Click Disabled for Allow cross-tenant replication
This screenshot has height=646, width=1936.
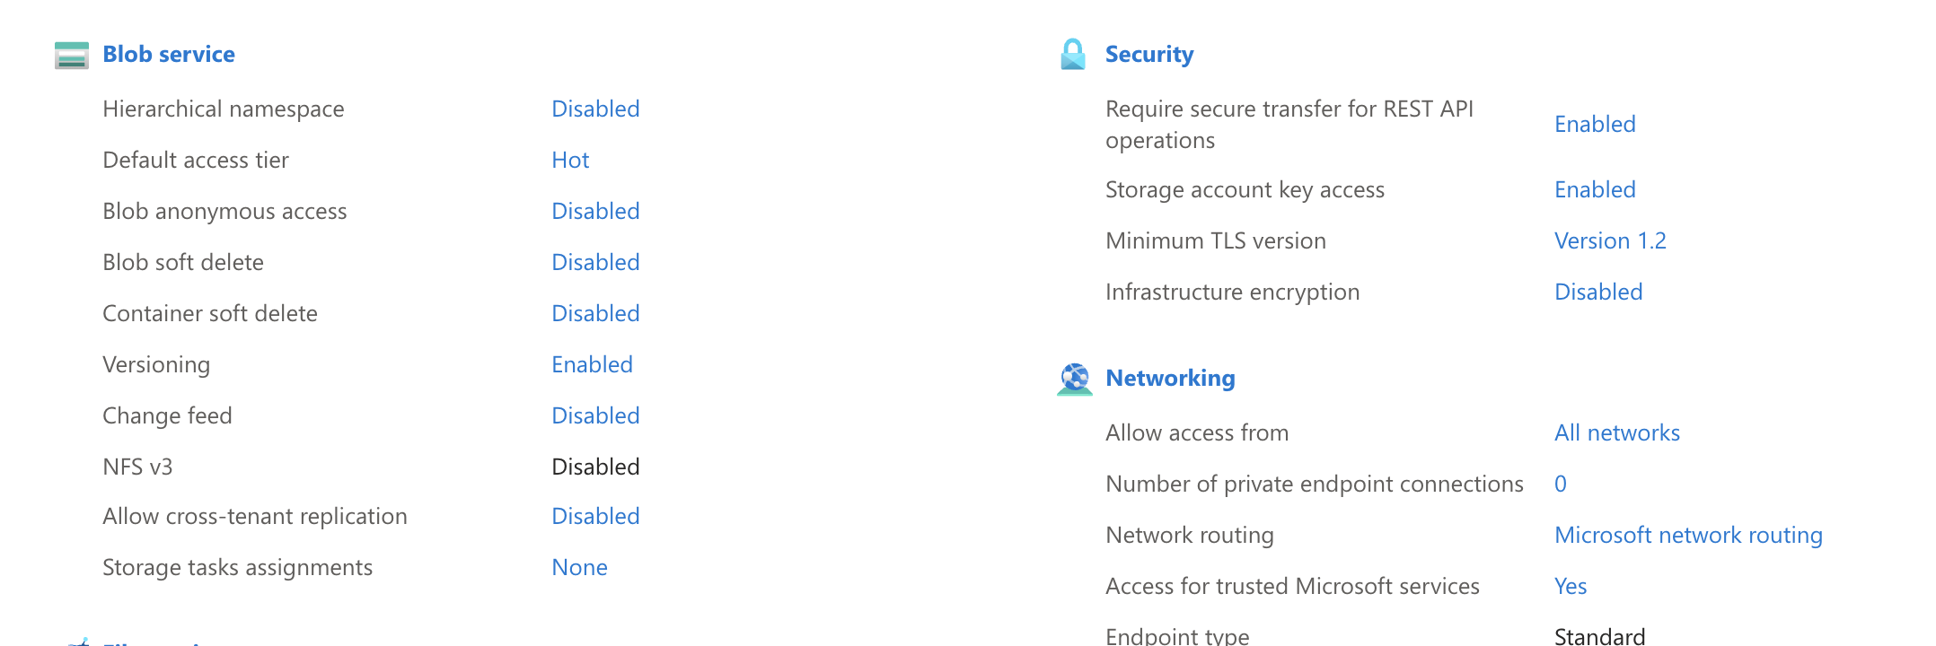click(x=595, y=516)
